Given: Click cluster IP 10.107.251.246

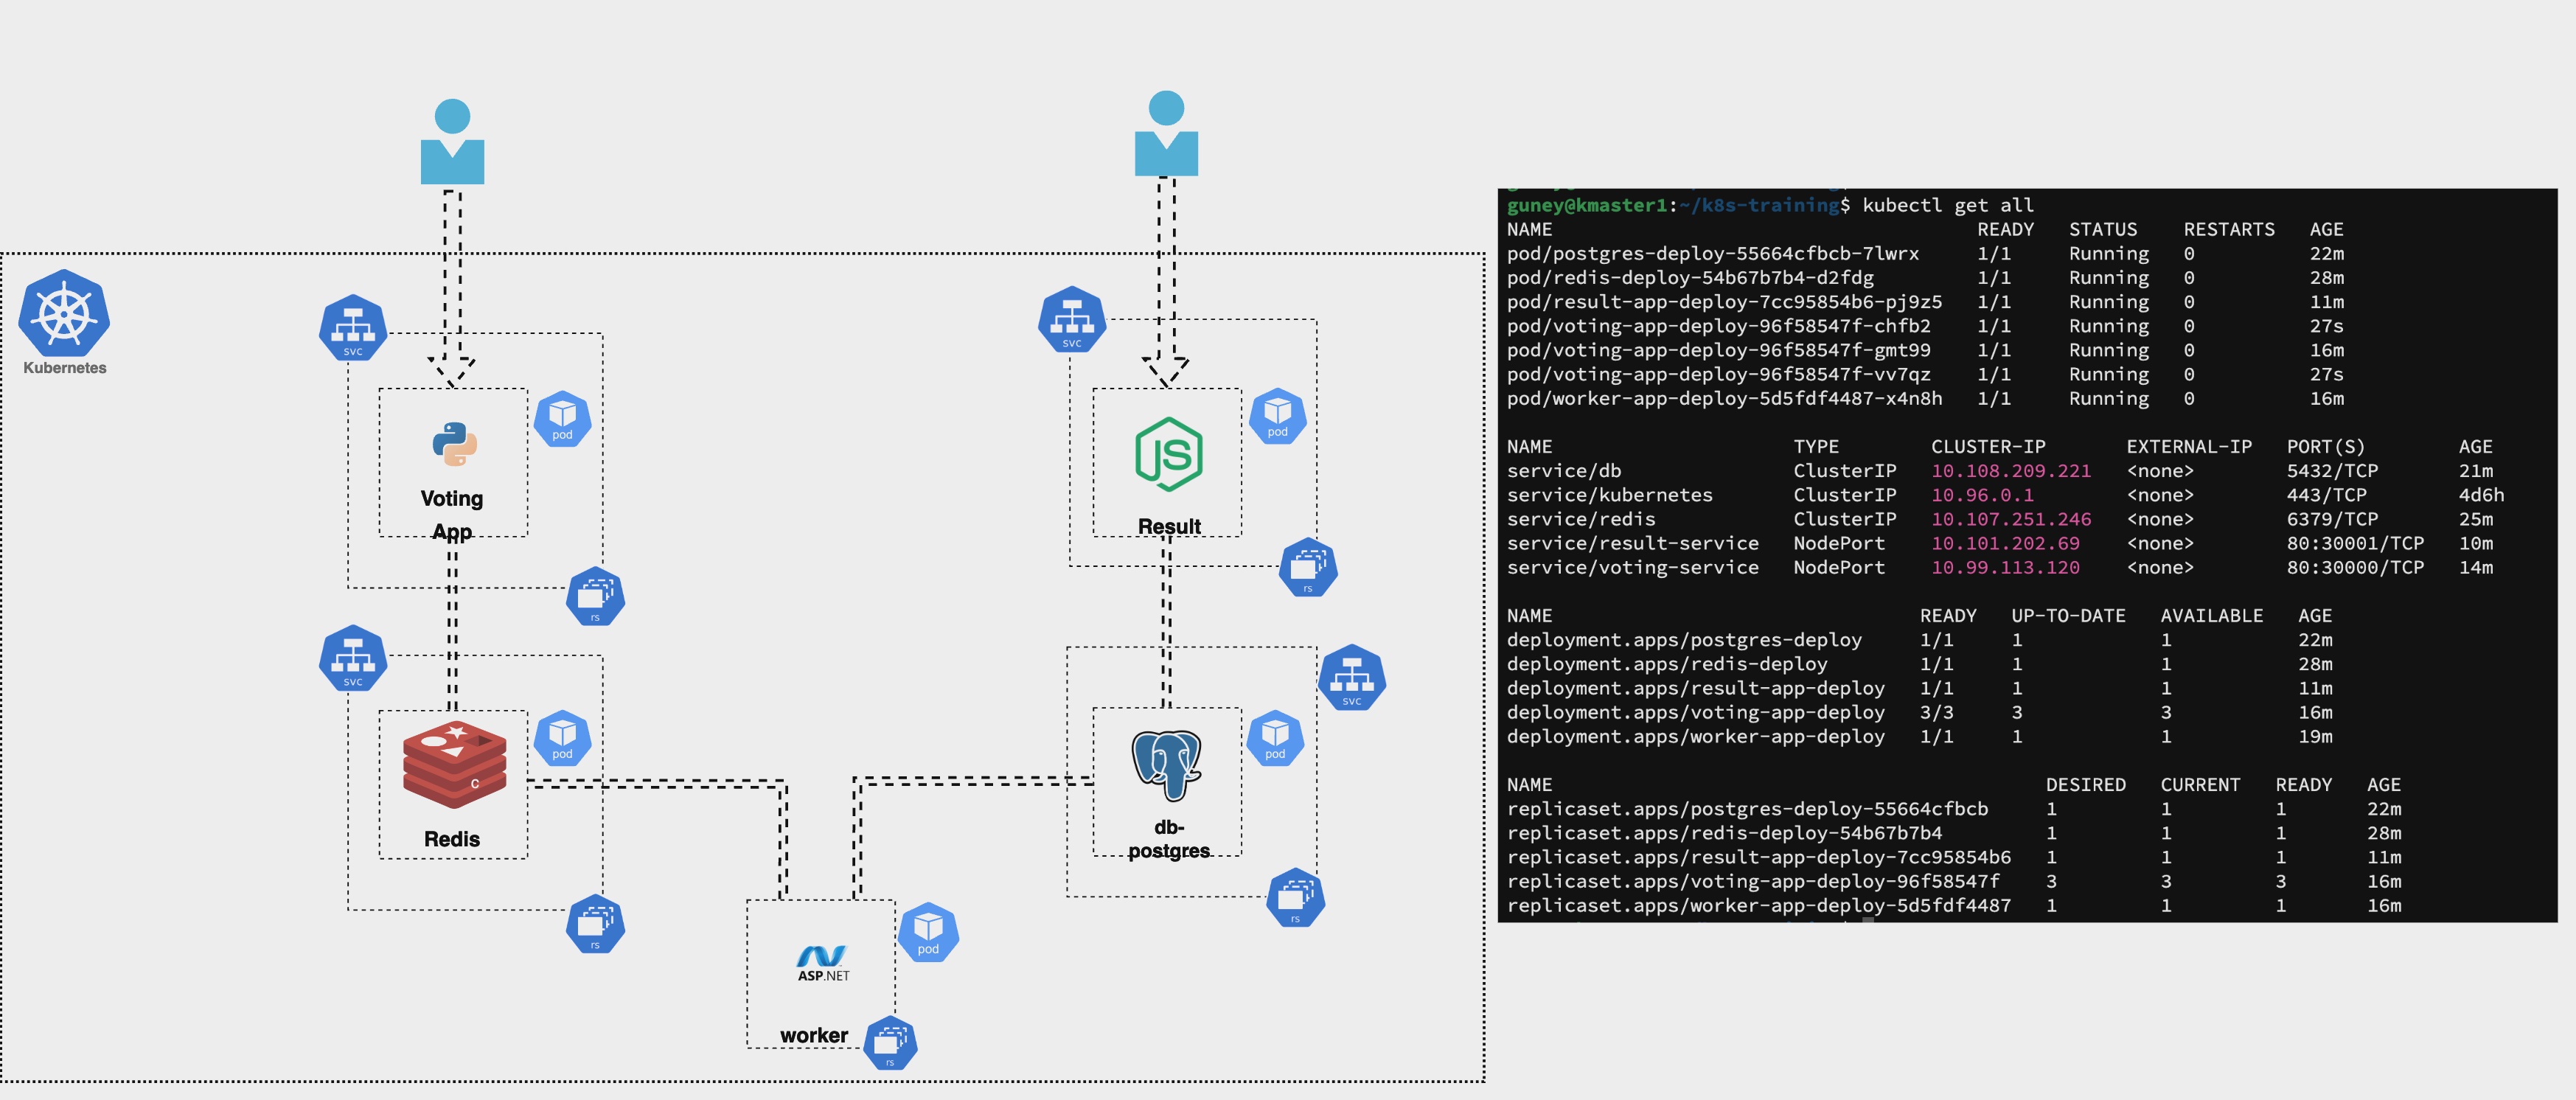Looking at the screenshot, I should (2011, 518).
